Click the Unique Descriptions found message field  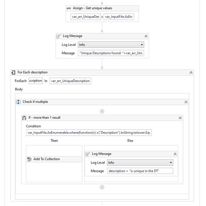tap(111, 53)
